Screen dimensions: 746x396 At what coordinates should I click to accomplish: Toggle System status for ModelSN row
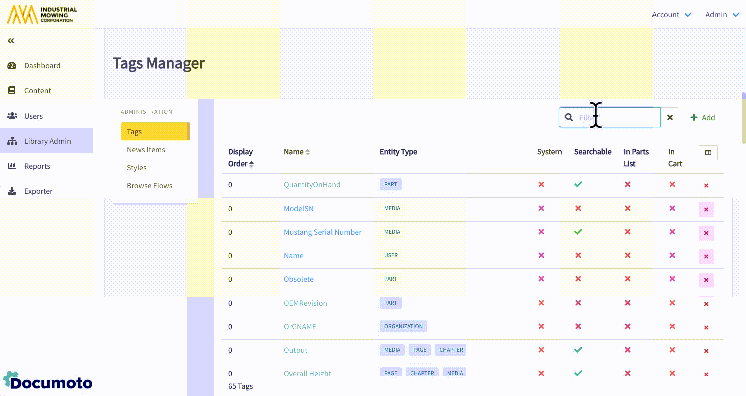(x=541, y=209)
